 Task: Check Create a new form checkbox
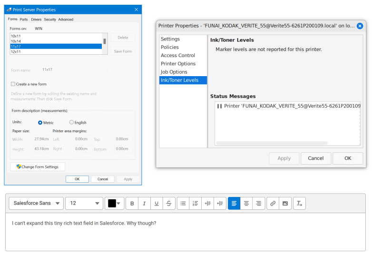tap(13, 84)
